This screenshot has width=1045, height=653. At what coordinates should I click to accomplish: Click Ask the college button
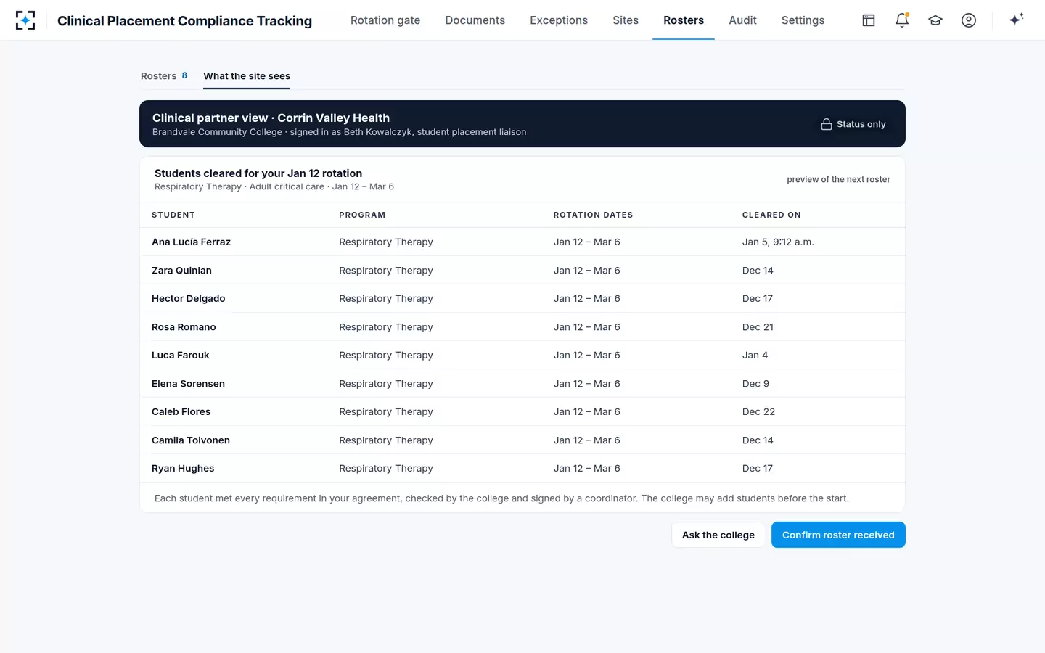tap(718, 535)
